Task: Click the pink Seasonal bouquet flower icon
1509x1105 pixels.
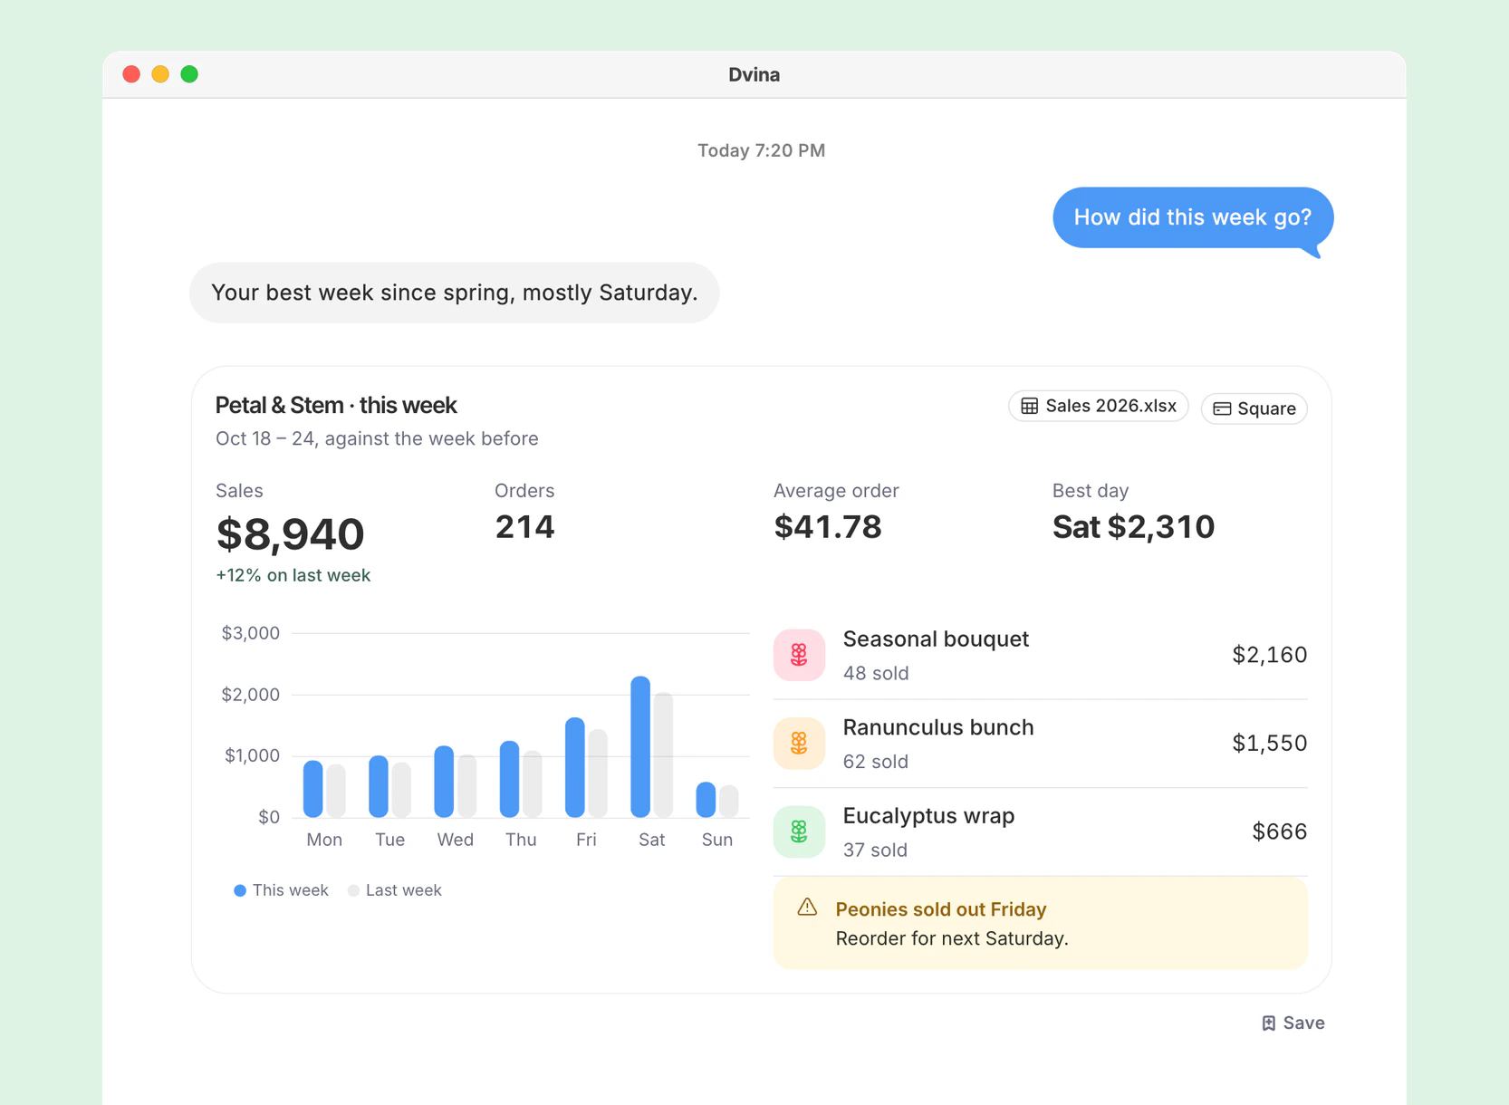Action: [799, 655]
